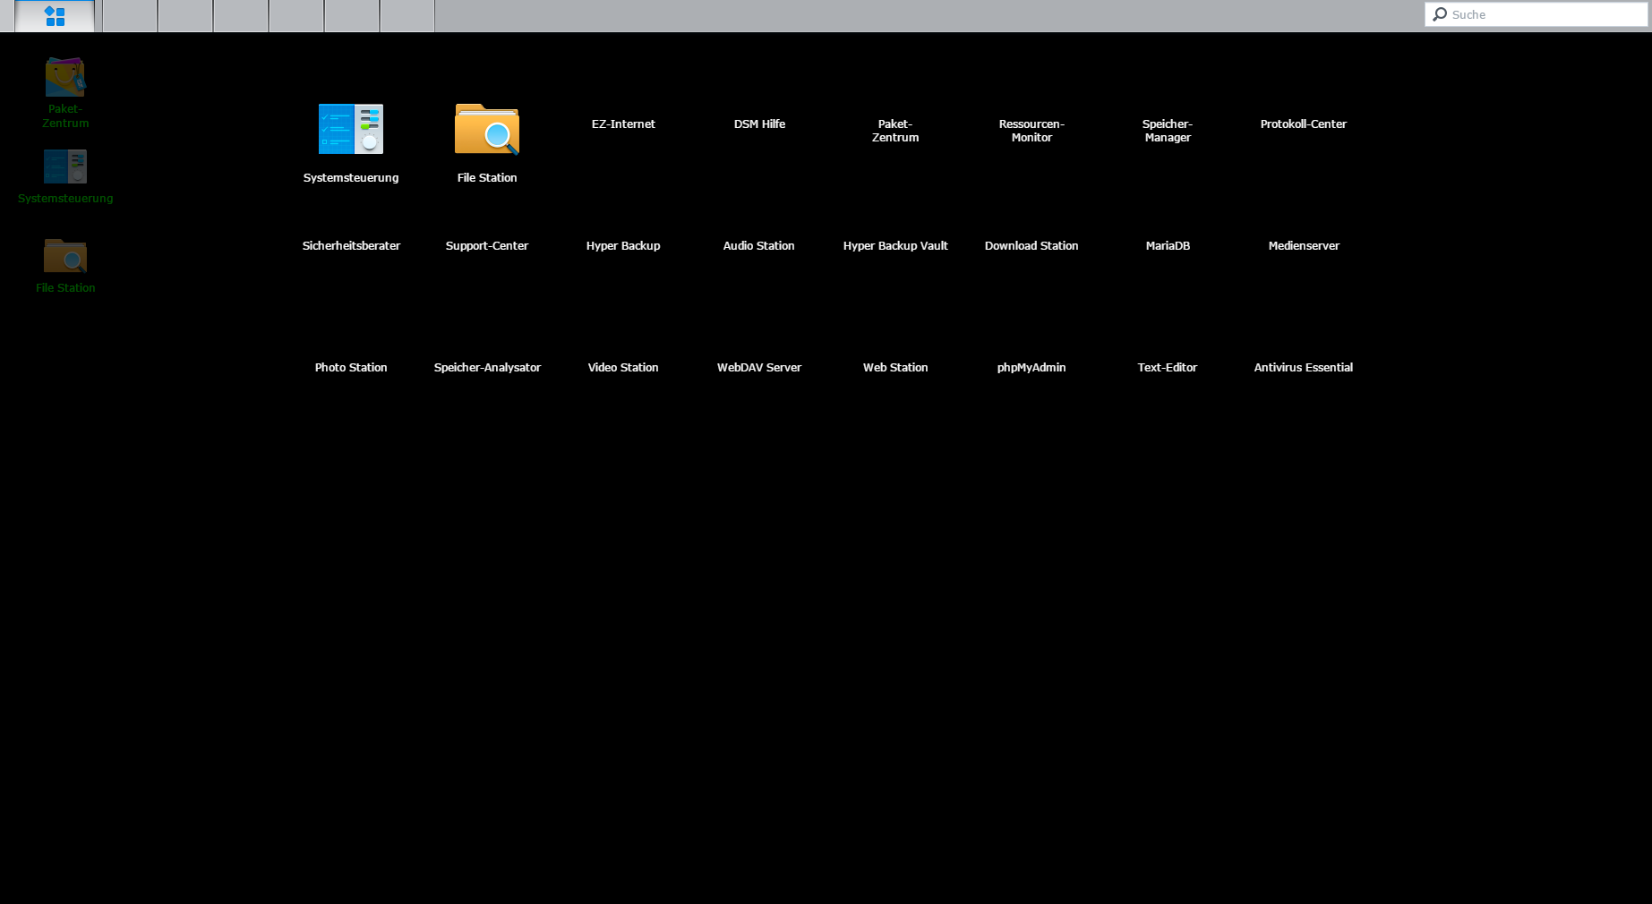The image size is (1652, 904).
Task: Open Text-Editor
Action: click(x=1168, y=368)
